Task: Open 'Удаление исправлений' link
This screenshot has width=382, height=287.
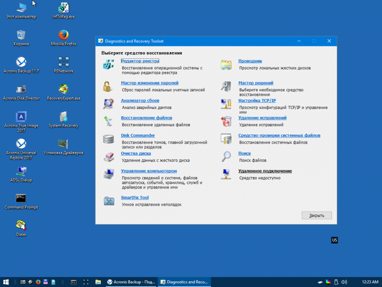Action: point(262,118)
